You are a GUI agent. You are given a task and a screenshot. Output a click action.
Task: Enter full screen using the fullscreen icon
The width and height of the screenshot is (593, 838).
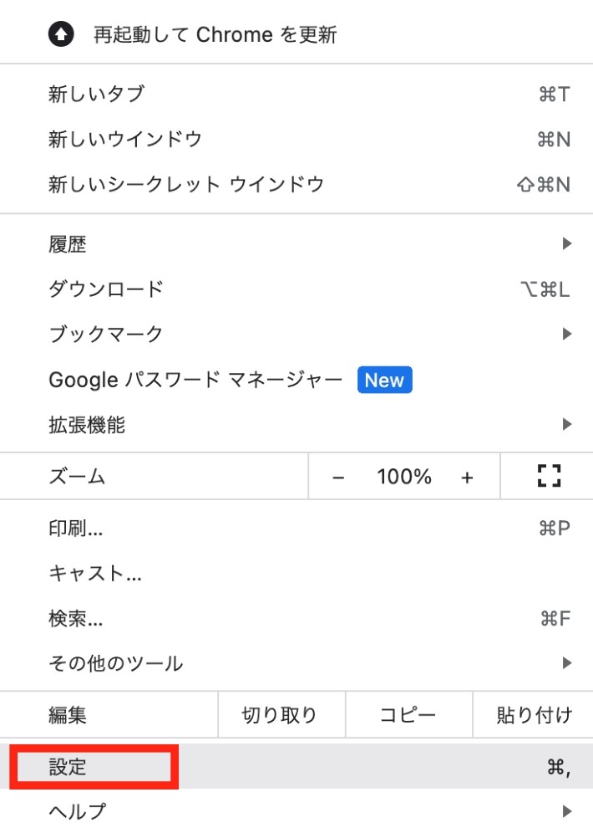550,476
